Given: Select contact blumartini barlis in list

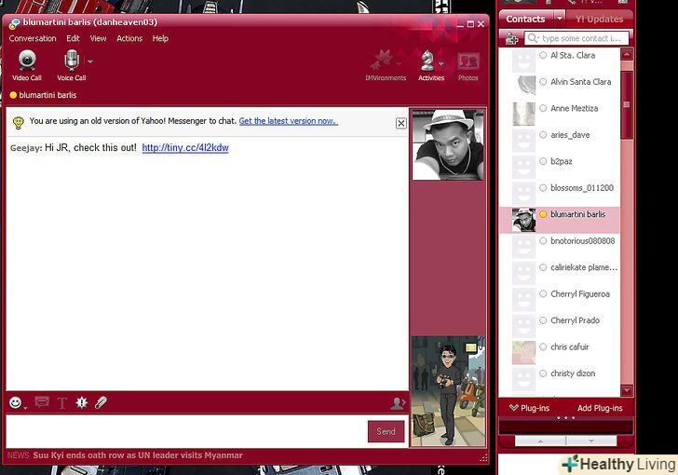Looking at the screenshot, I should tap(560, 220).
